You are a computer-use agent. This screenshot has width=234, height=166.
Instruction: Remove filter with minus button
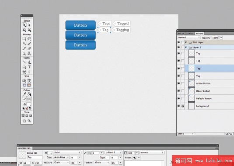pyautogui.click(x=139, y=158)
